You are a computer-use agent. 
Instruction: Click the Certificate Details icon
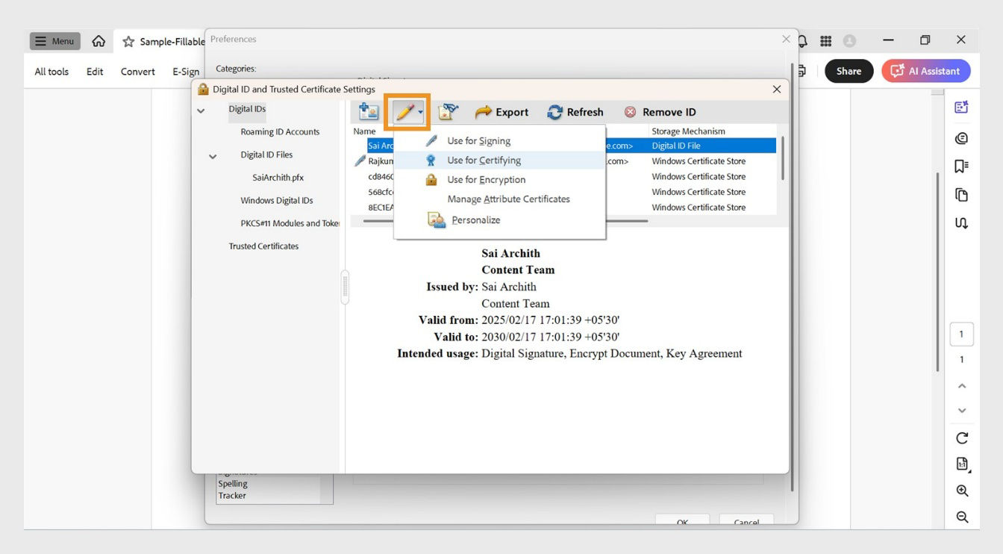[448, 111]
